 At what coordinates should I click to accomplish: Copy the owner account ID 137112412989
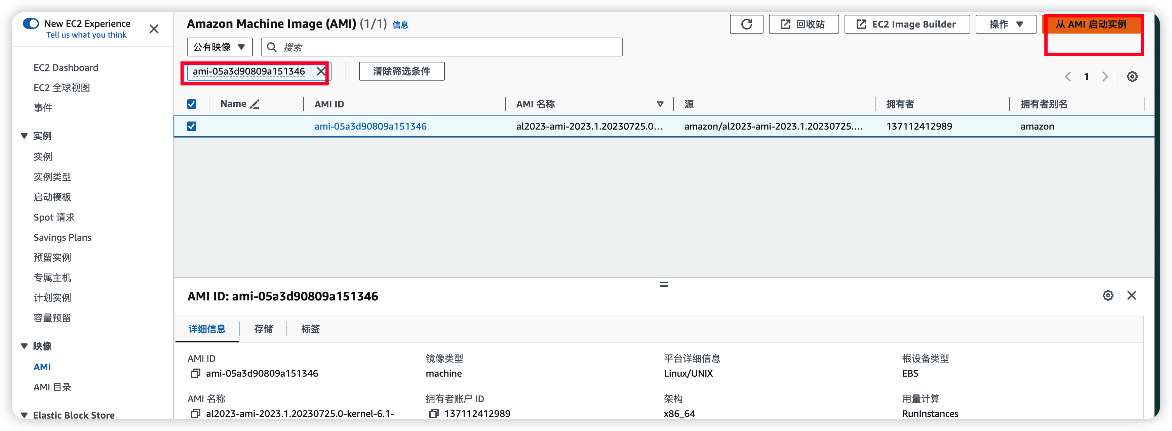434,413
